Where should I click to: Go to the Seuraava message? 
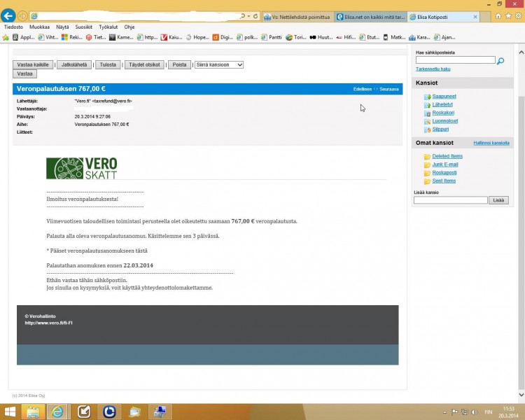(390, 89)
